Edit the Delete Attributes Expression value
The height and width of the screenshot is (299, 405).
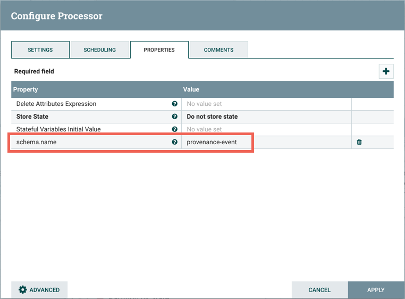tap(266, 104)
